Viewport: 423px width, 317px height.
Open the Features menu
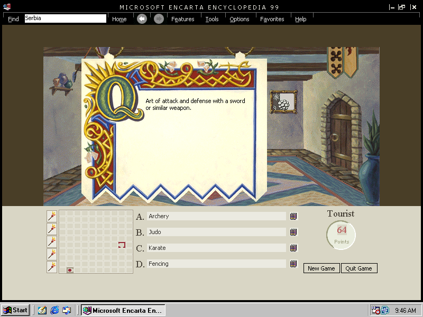(x=182, y=19)
